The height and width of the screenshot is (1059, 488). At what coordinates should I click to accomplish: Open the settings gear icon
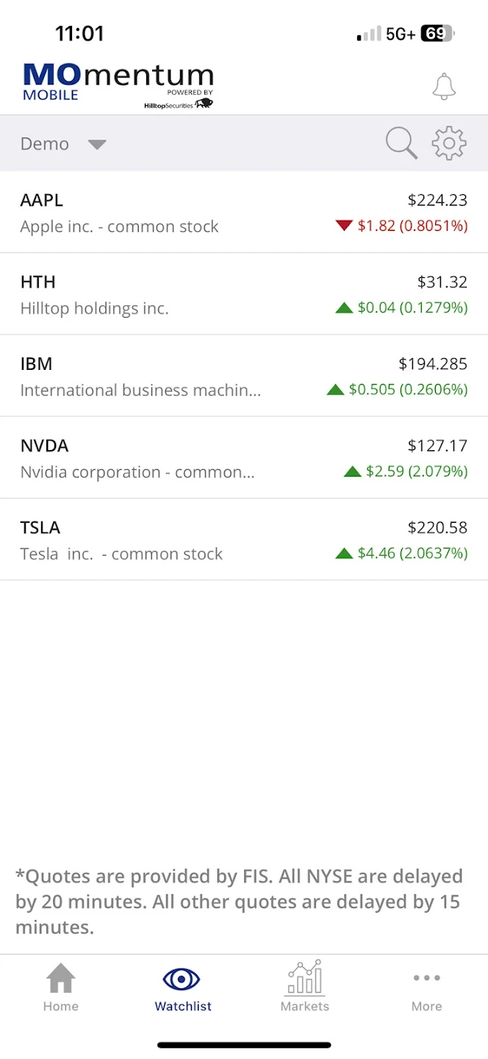tap(448, 143)
